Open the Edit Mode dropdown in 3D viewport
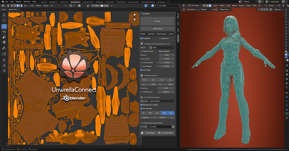 click(195, 6)
